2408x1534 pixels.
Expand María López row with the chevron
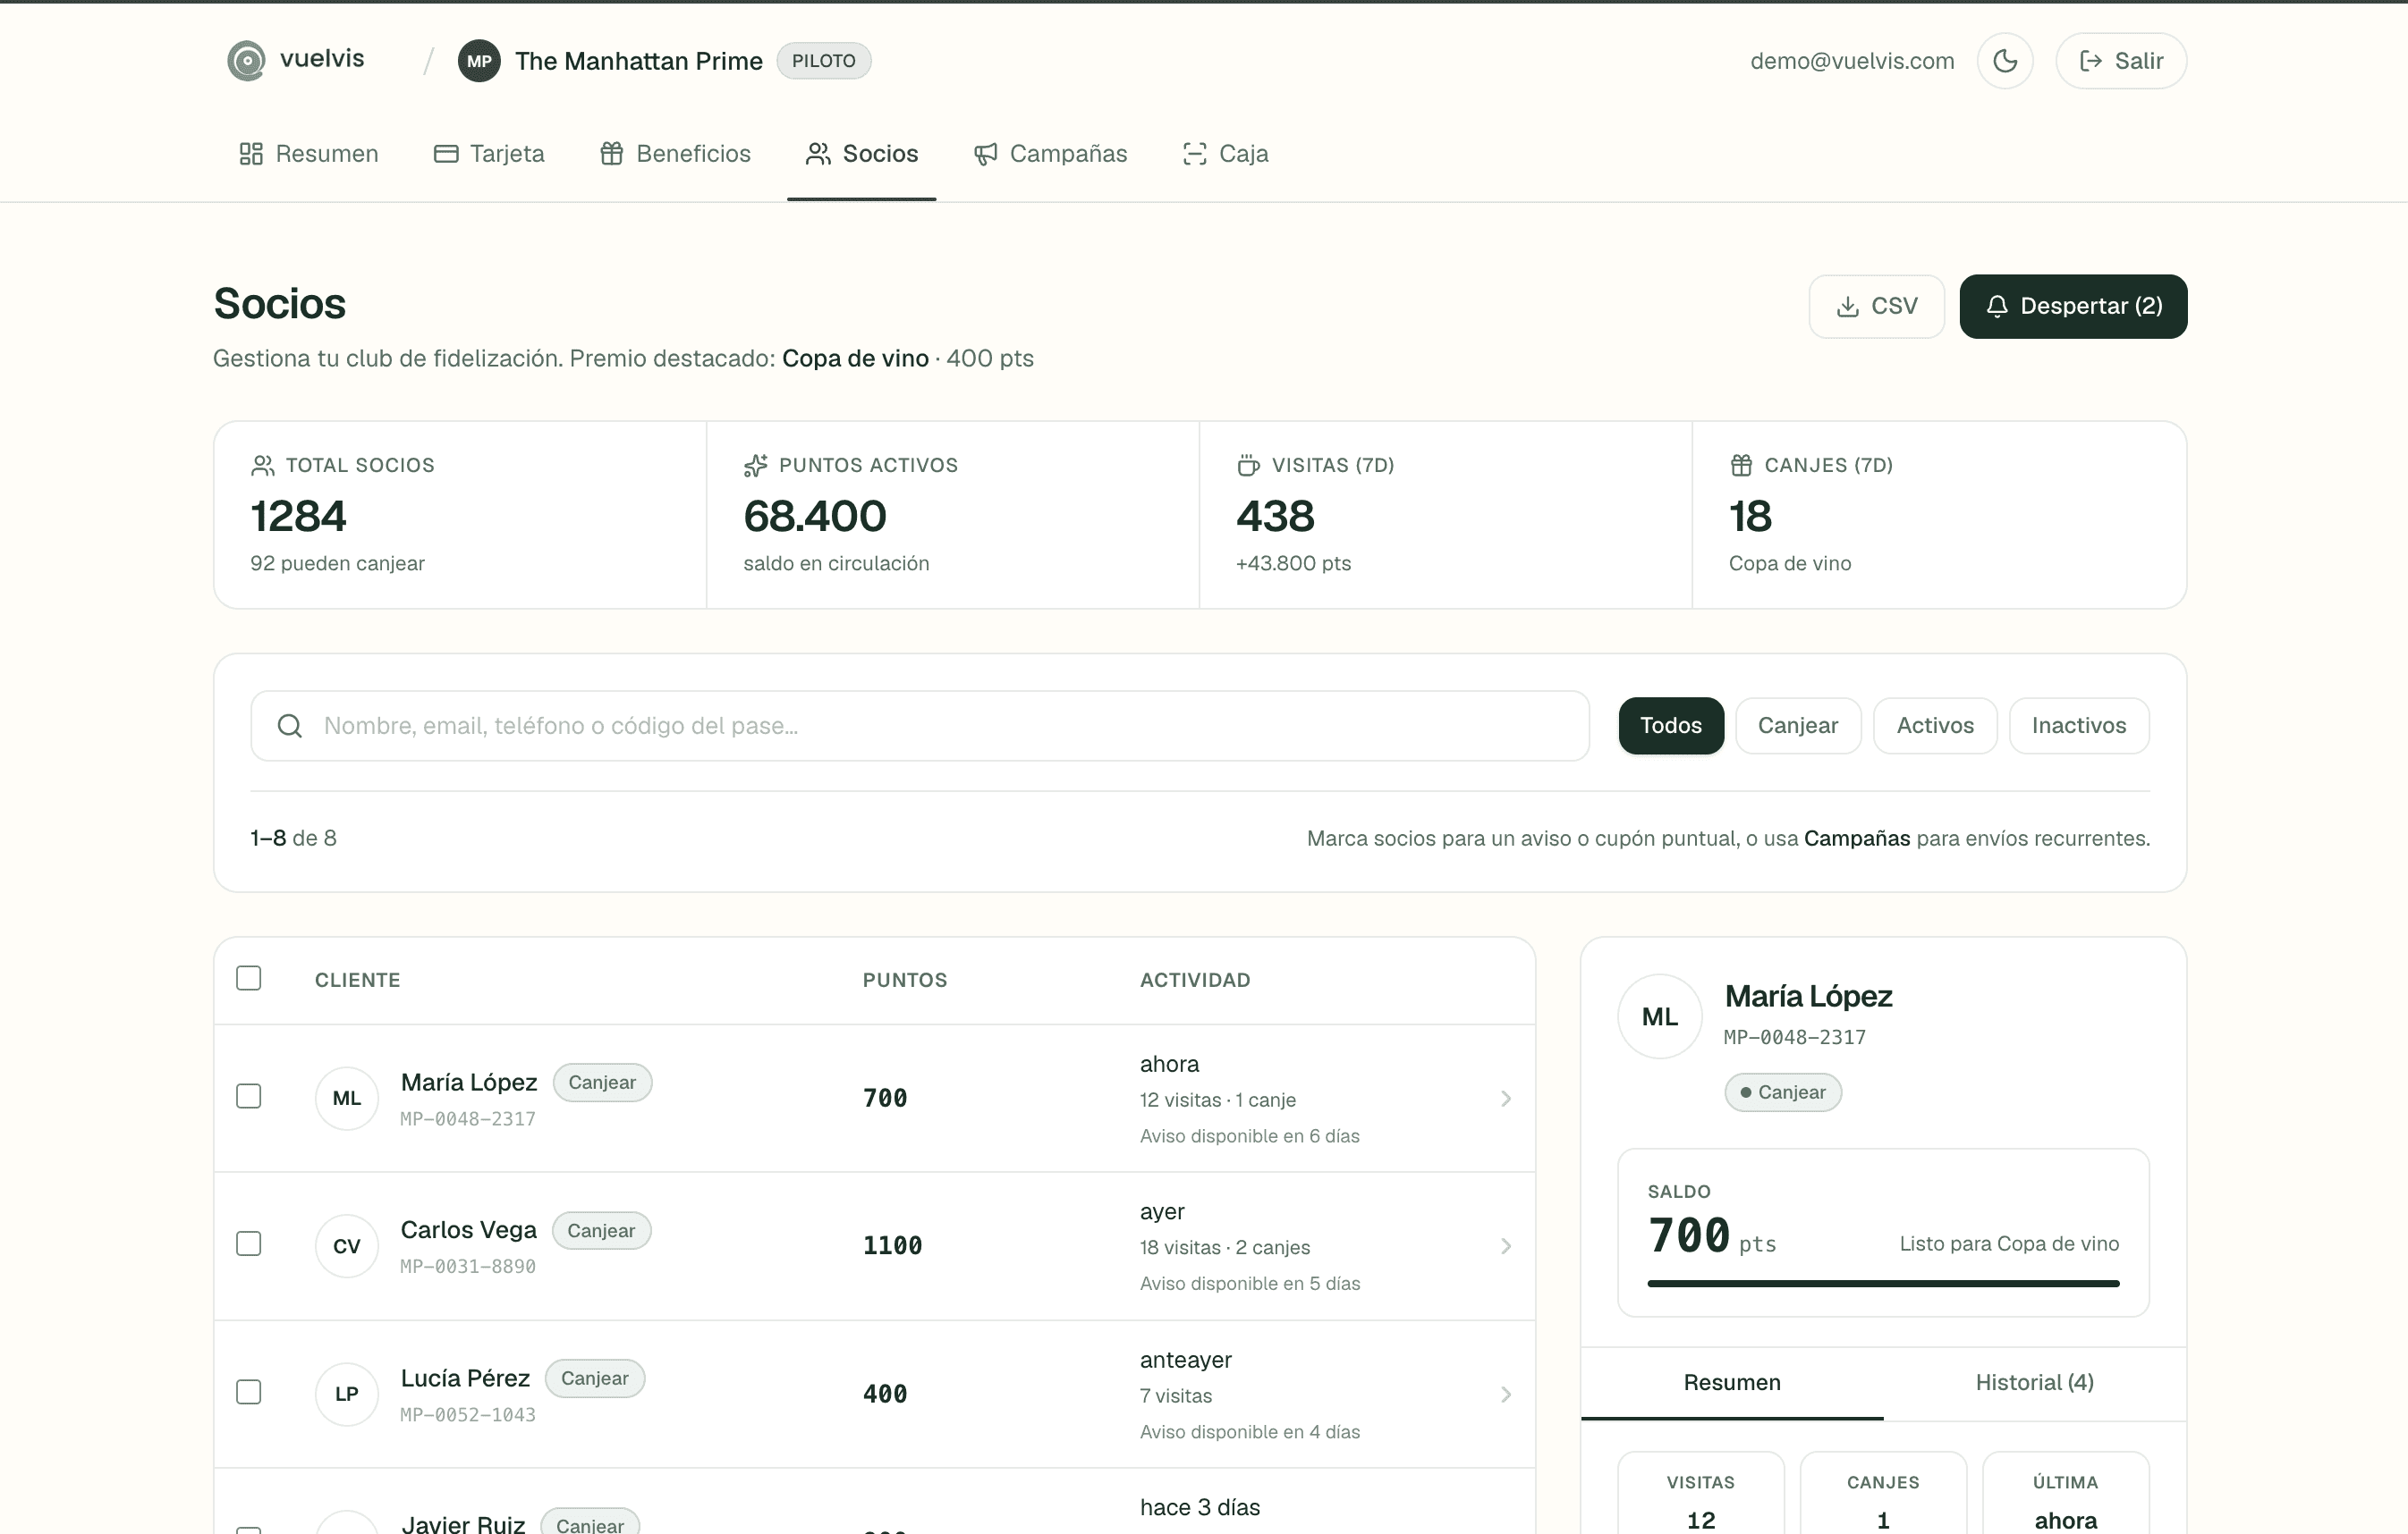1506,1099
